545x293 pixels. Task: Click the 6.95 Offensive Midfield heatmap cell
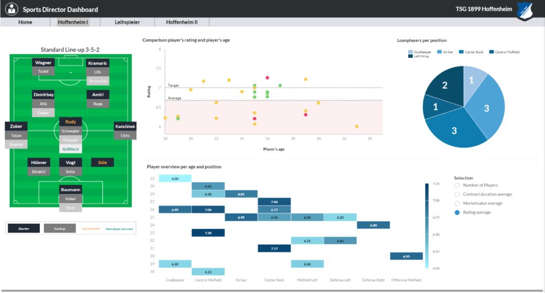(x=406, y=256)
